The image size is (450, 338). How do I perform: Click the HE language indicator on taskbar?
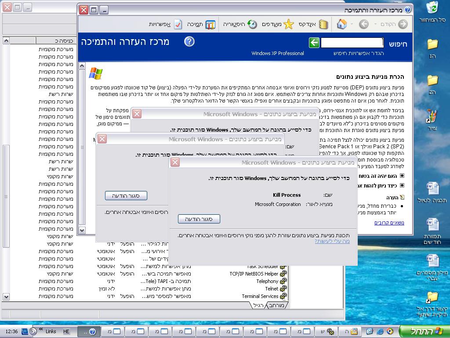[x=66, y=331]
